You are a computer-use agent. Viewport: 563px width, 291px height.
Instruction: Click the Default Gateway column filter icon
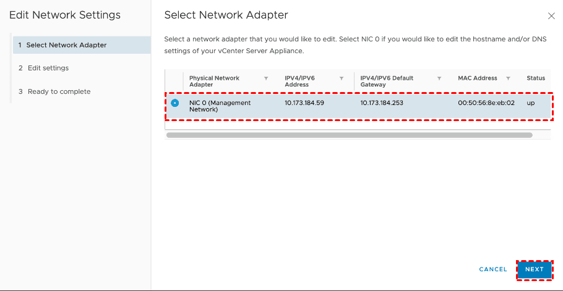(x=439, y=78)
